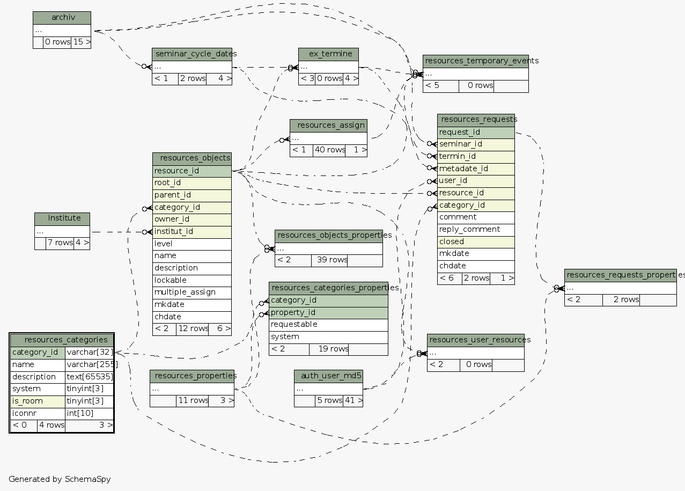Image resolution: width=685 pixels, height=491 pixels.
Task: Select the reply_comment column in resources_requests
Action: coord(476,230)
